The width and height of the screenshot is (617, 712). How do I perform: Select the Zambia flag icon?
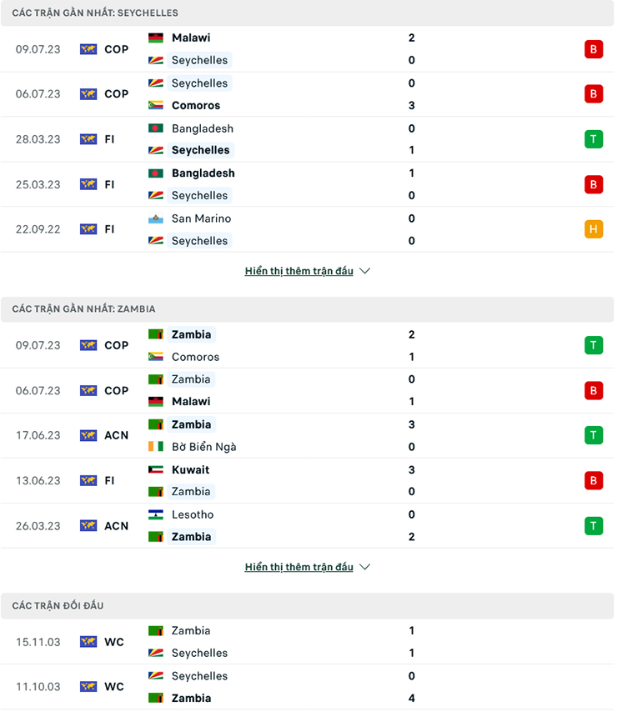155,333
